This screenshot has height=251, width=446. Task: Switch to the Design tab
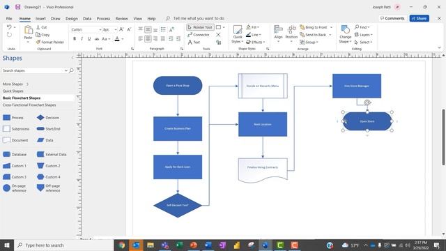[71, 19]
